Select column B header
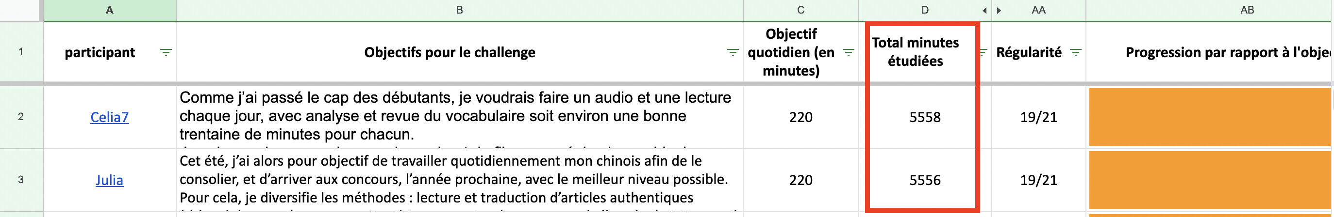The width and height of the screenshot is (1334, 217). [459, 10]
